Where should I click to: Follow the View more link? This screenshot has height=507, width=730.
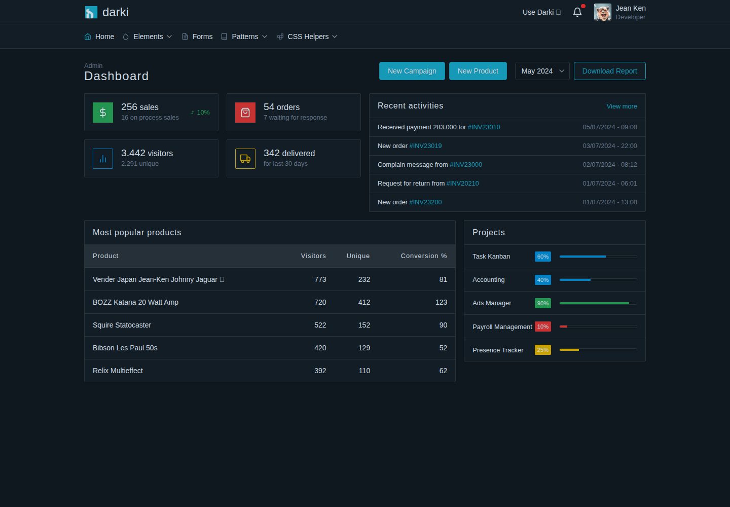(x=622, y=106)
